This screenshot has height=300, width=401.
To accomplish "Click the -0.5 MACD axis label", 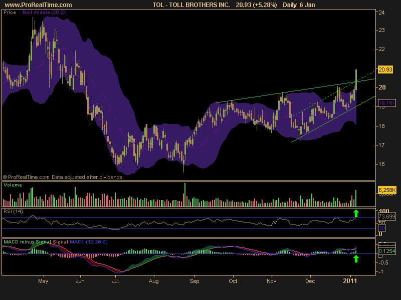I will (382, 263).
